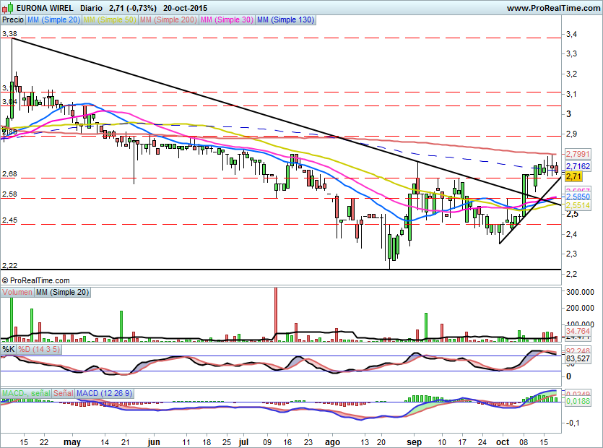Image resolution: width=603 pixels, height=448 pixels.
Task: Click the may label on time axis
Action: (72, 441)
